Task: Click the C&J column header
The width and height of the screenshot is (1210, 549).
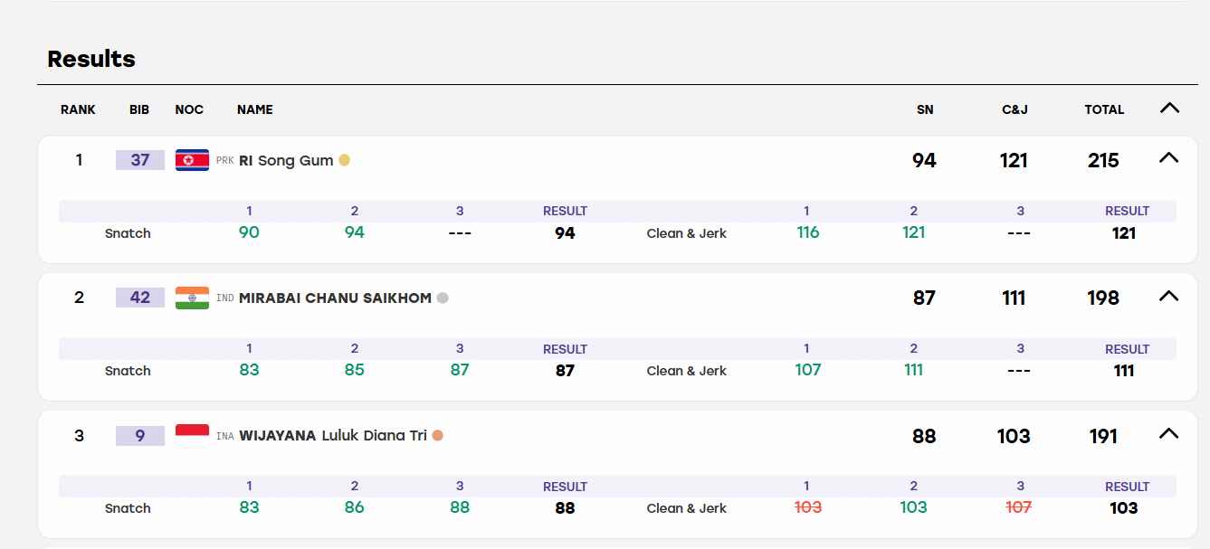Action: tap(1015, 109)
